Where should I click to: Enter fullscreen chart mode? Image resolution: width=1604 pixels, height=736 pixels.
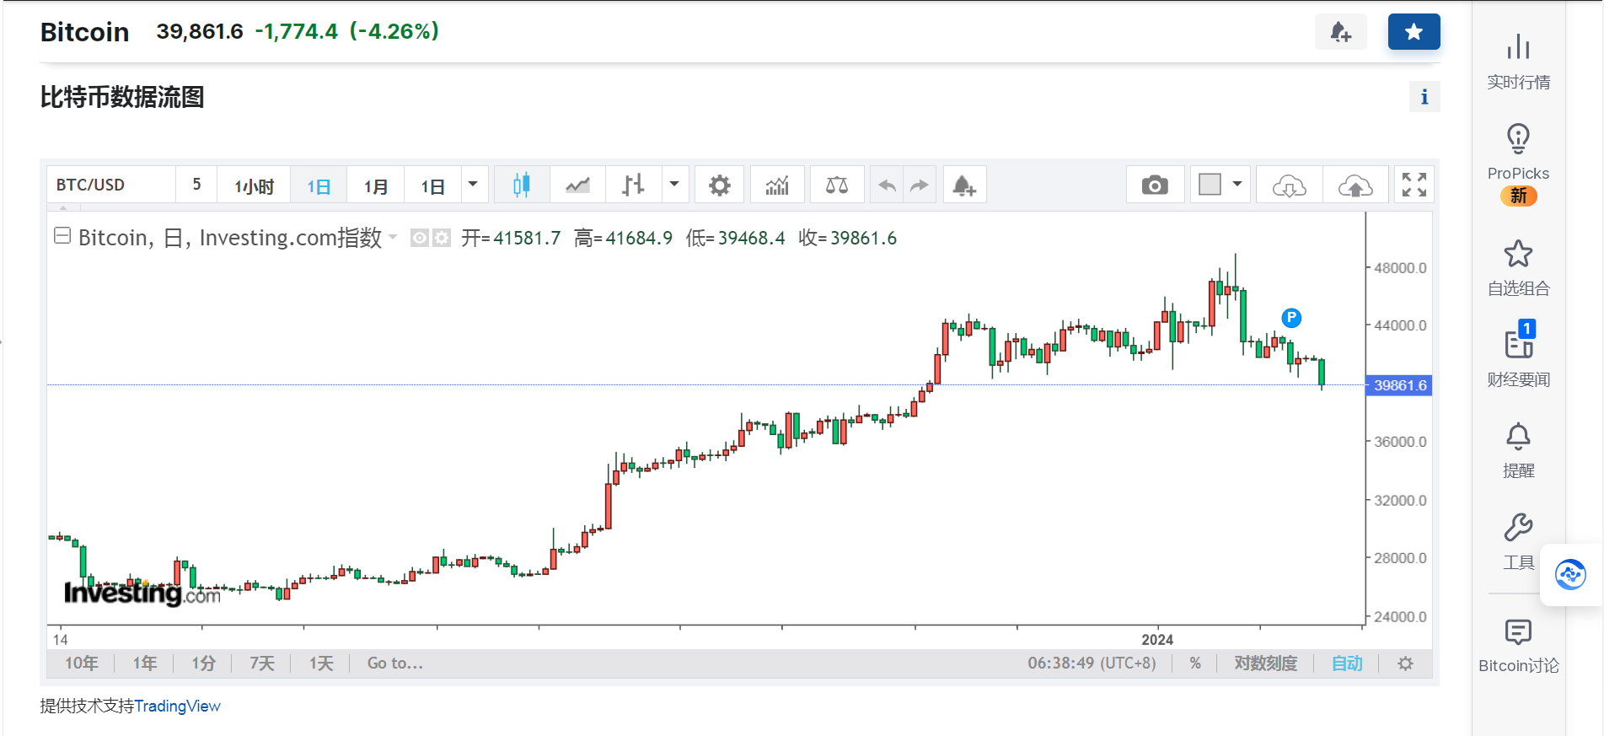pyautogui.click(x=1414, y=185)
